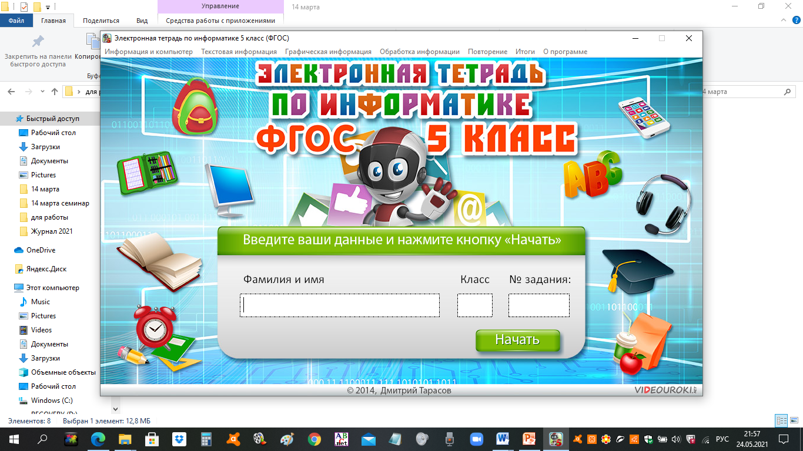Viewport: 803px width, 451px height.
Task: Switch the РУС input language indicator
Action: click(x=722, y=439)
